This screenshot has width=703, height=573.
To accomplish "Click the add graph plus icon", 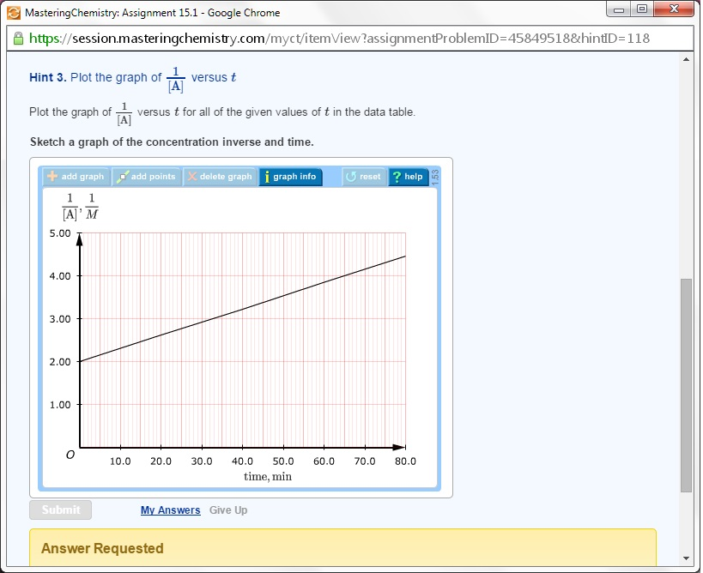I will tap(51, 177).
